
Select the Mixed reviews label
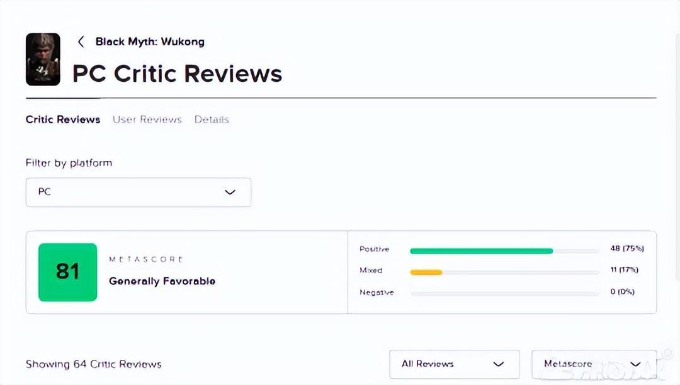coord(371,271)
